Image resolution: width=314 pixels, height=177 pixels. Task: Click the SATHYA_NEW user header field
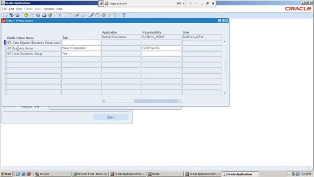pyautogui.click(x=202, y=37)
